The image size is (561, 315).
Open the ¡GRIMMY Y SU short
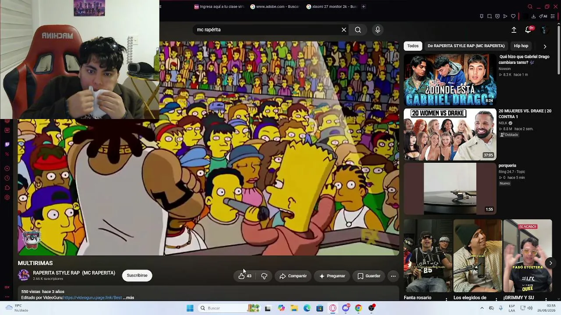(x=527, y=256)
